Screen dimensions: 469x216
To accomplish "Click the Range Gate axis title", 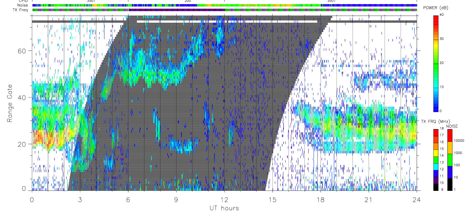I will 10,103.
